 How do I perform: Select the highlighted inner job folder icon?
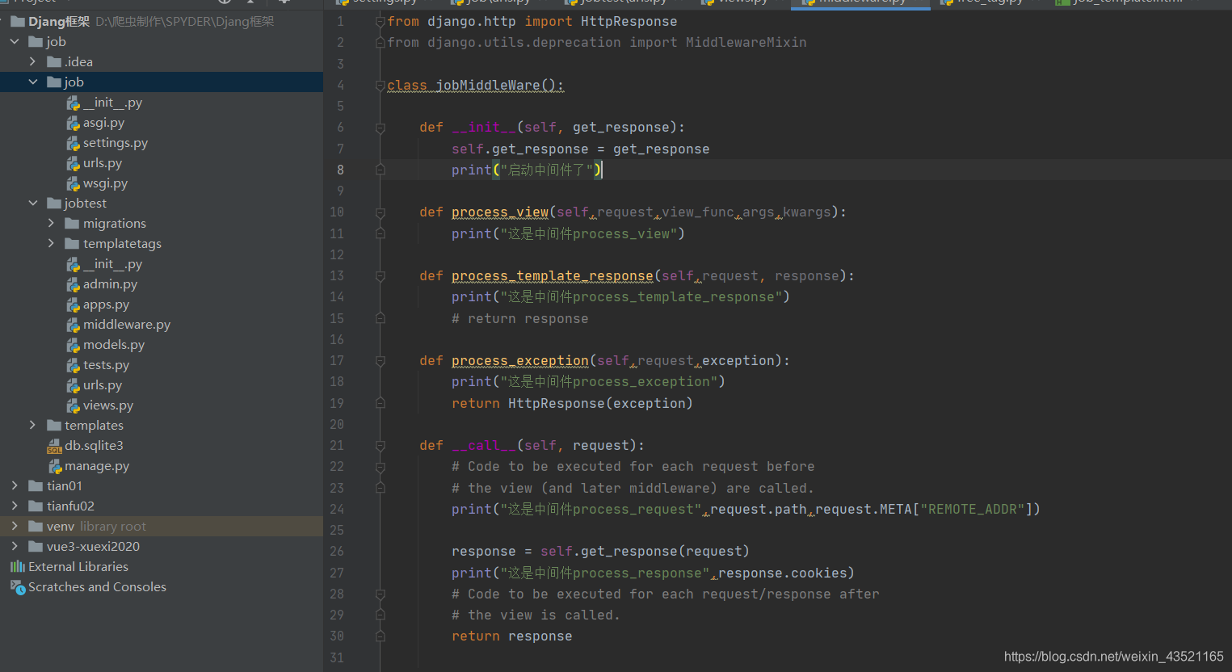(x=54, y=82)
